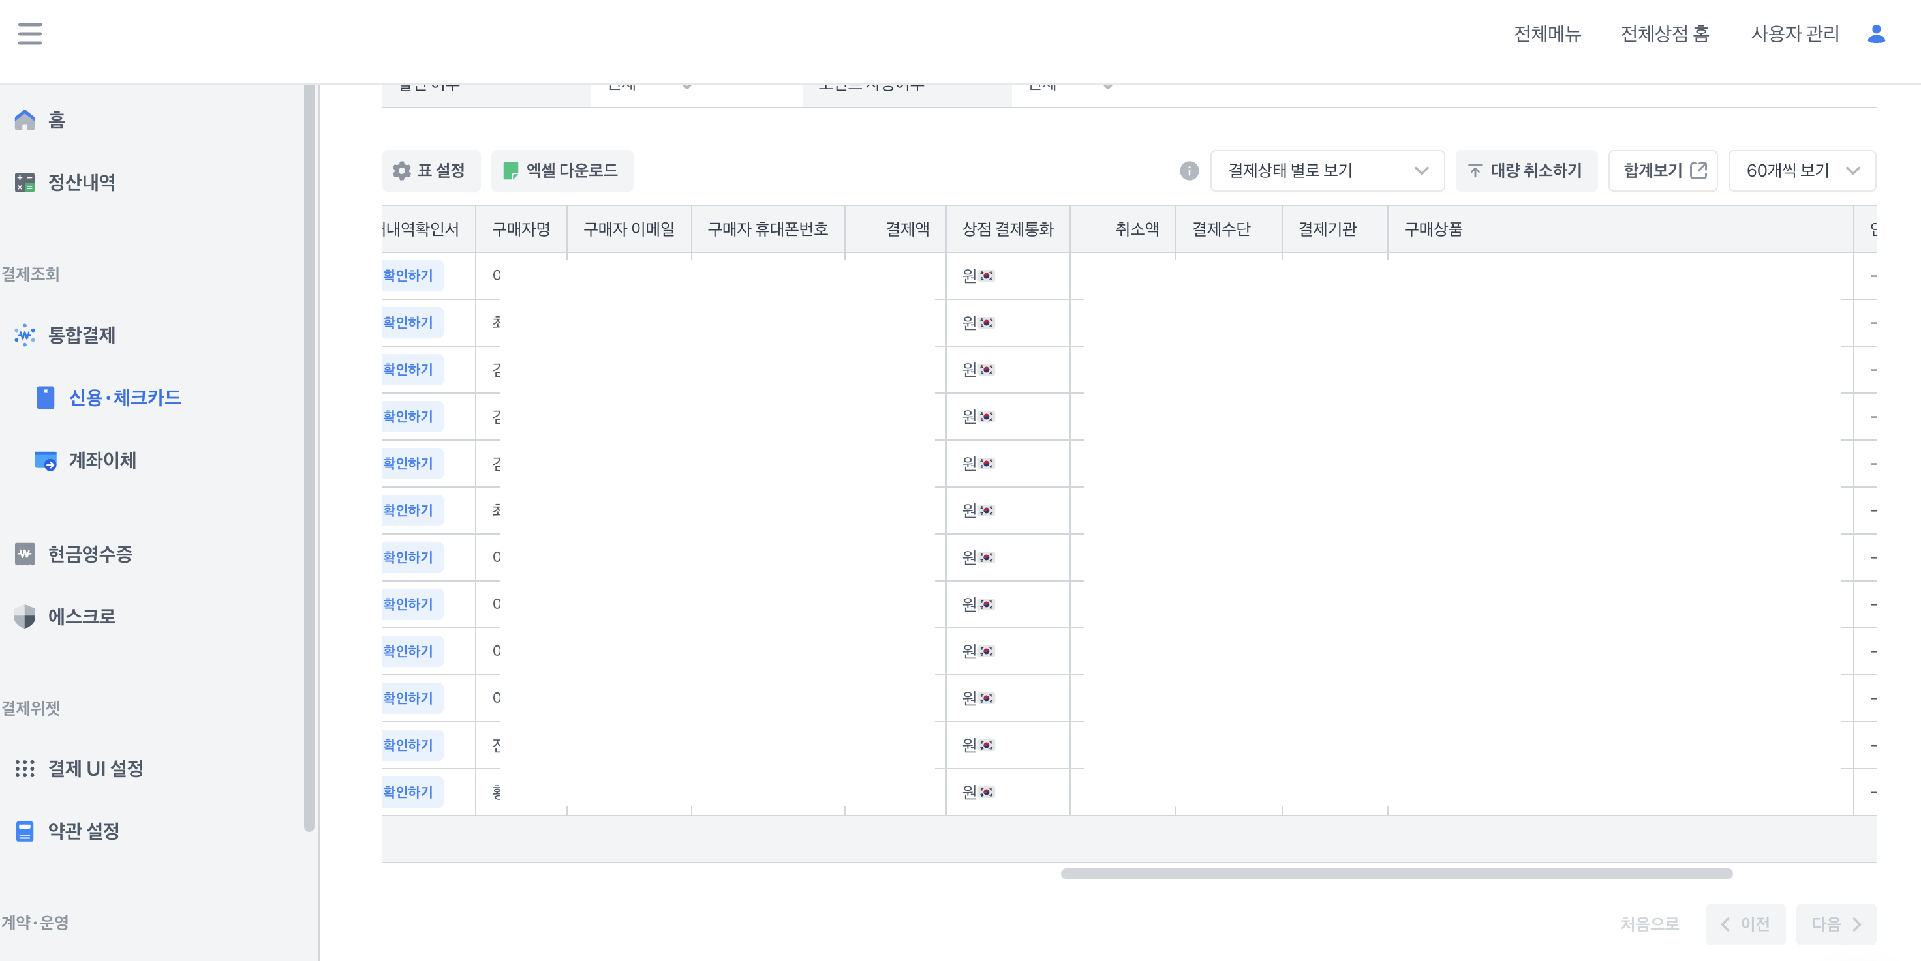The height and width of the screenshot is (961, 1921).
Task: Click the 약관 설정 document icon
Action: (x=25, y=831)
